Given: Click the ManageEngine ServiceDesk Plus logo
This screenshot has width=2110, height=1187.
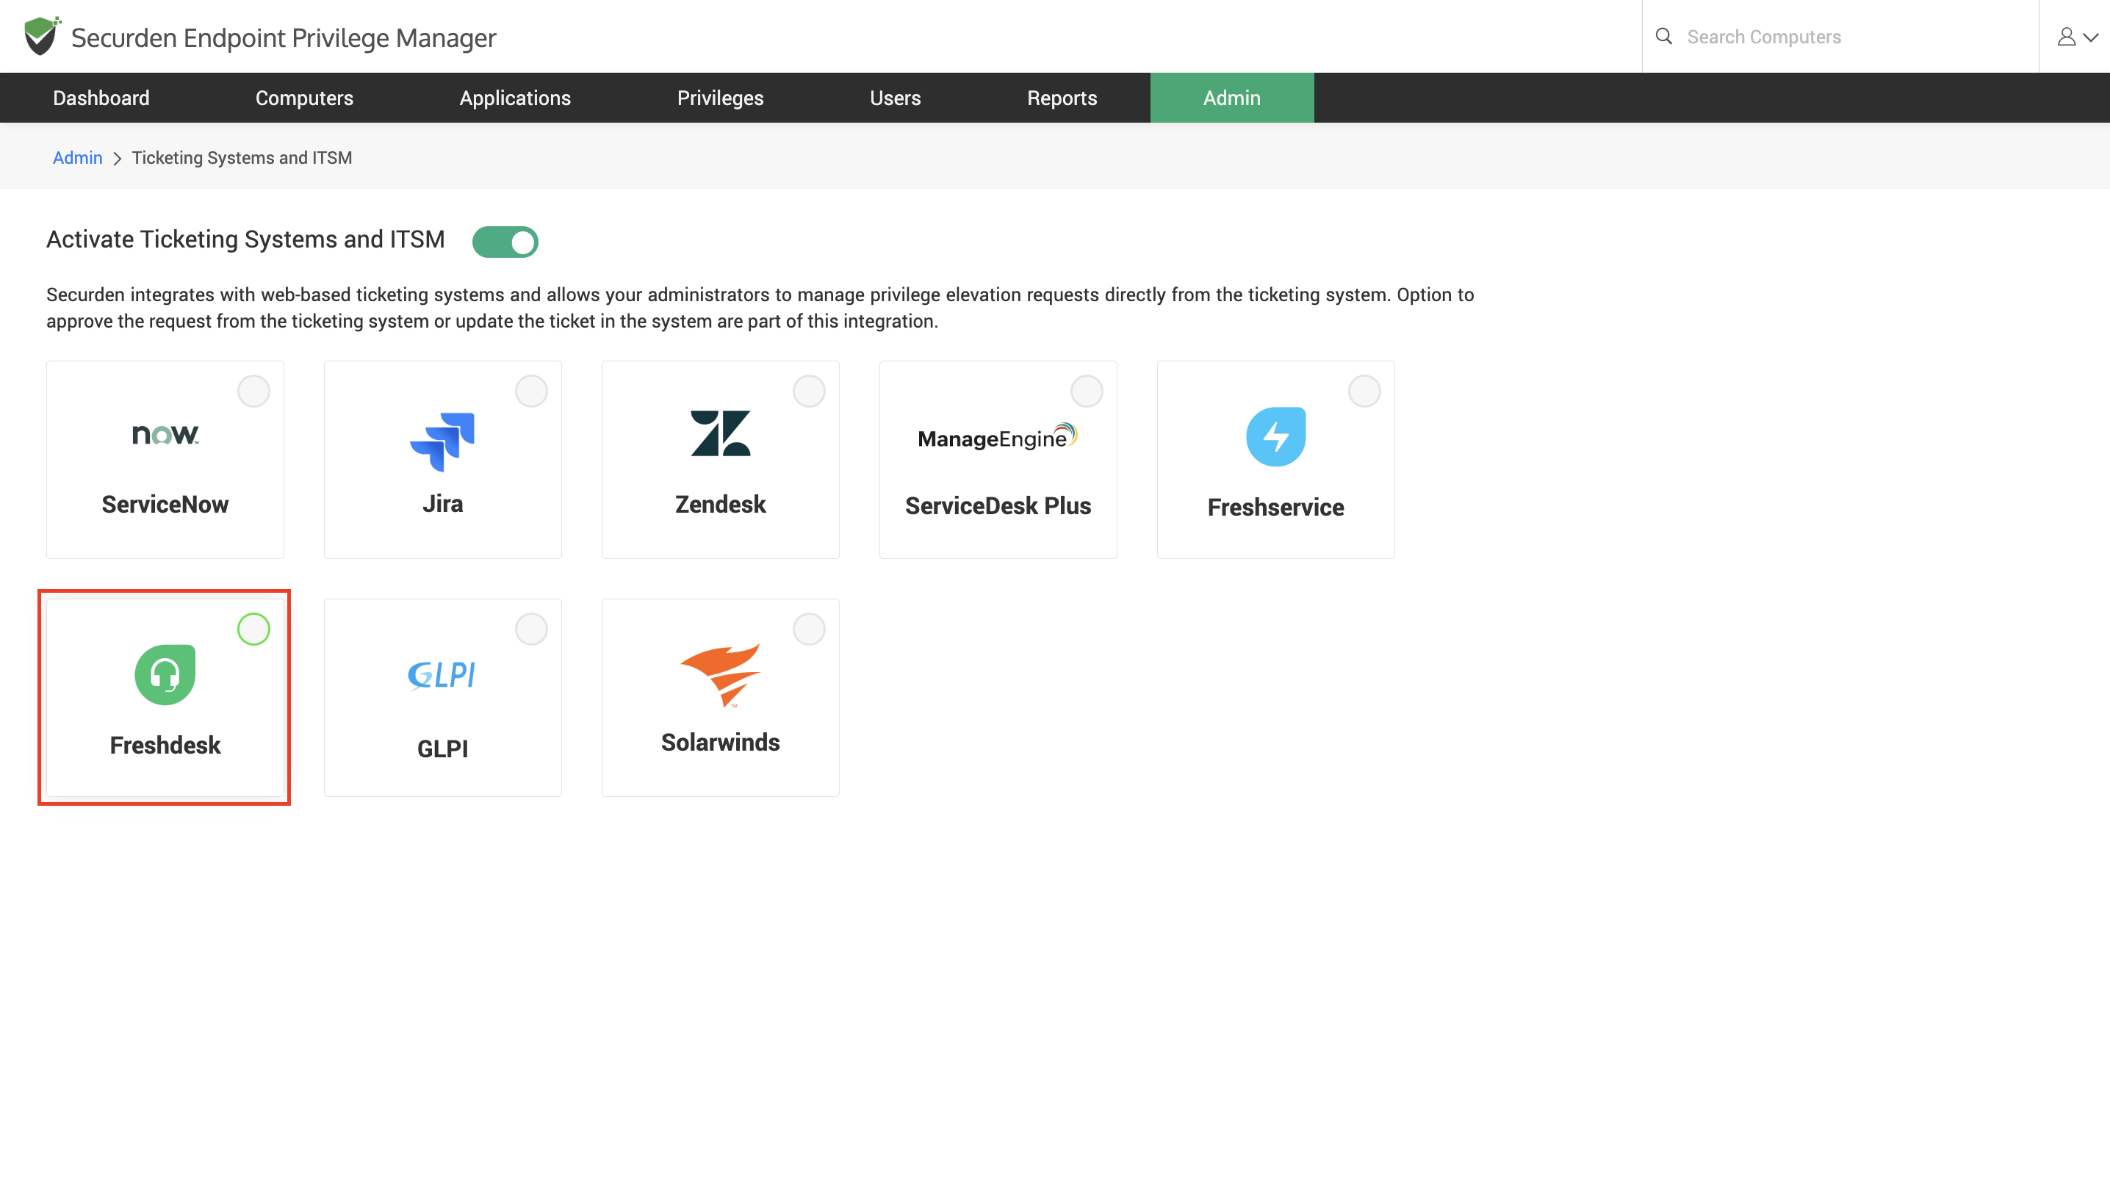Looking at the screenshot, I should pyautogui.click(x=997, y=438).
